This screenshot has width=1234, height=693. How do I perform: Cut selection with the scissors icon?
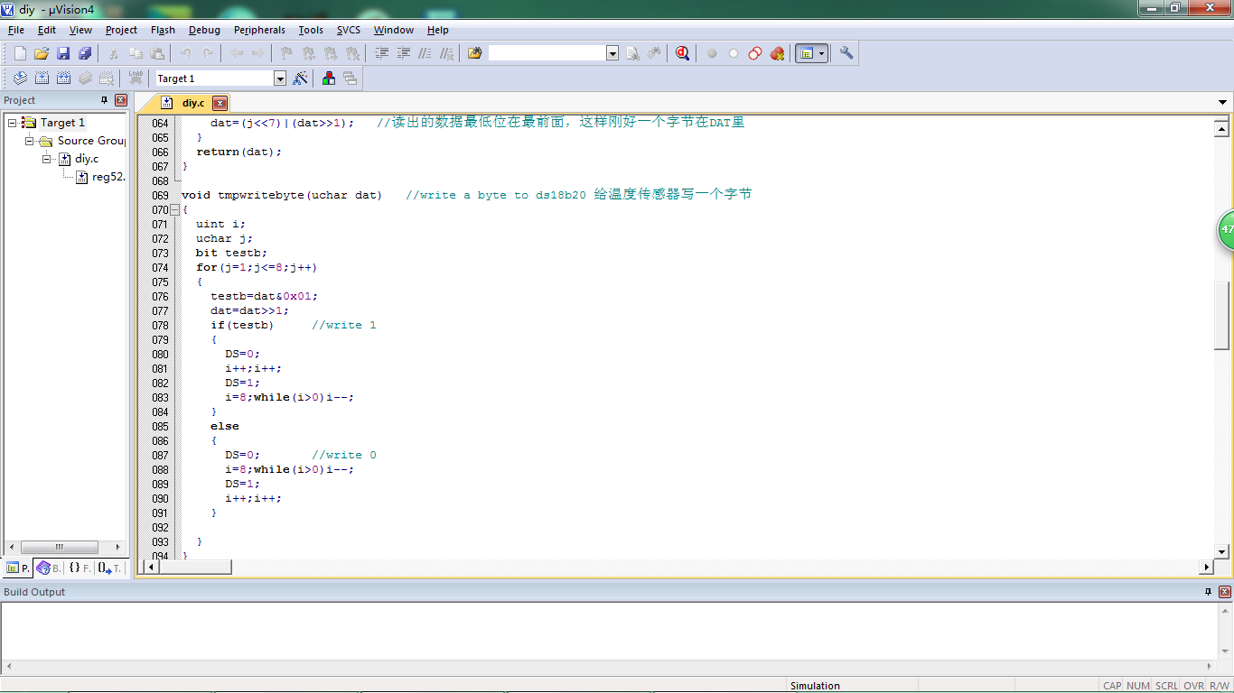114,53
